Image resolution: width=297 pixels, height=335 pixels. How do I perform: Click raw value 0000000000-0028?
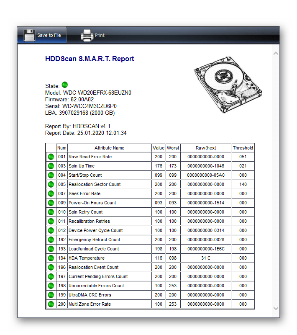click(x=206, y=240)
